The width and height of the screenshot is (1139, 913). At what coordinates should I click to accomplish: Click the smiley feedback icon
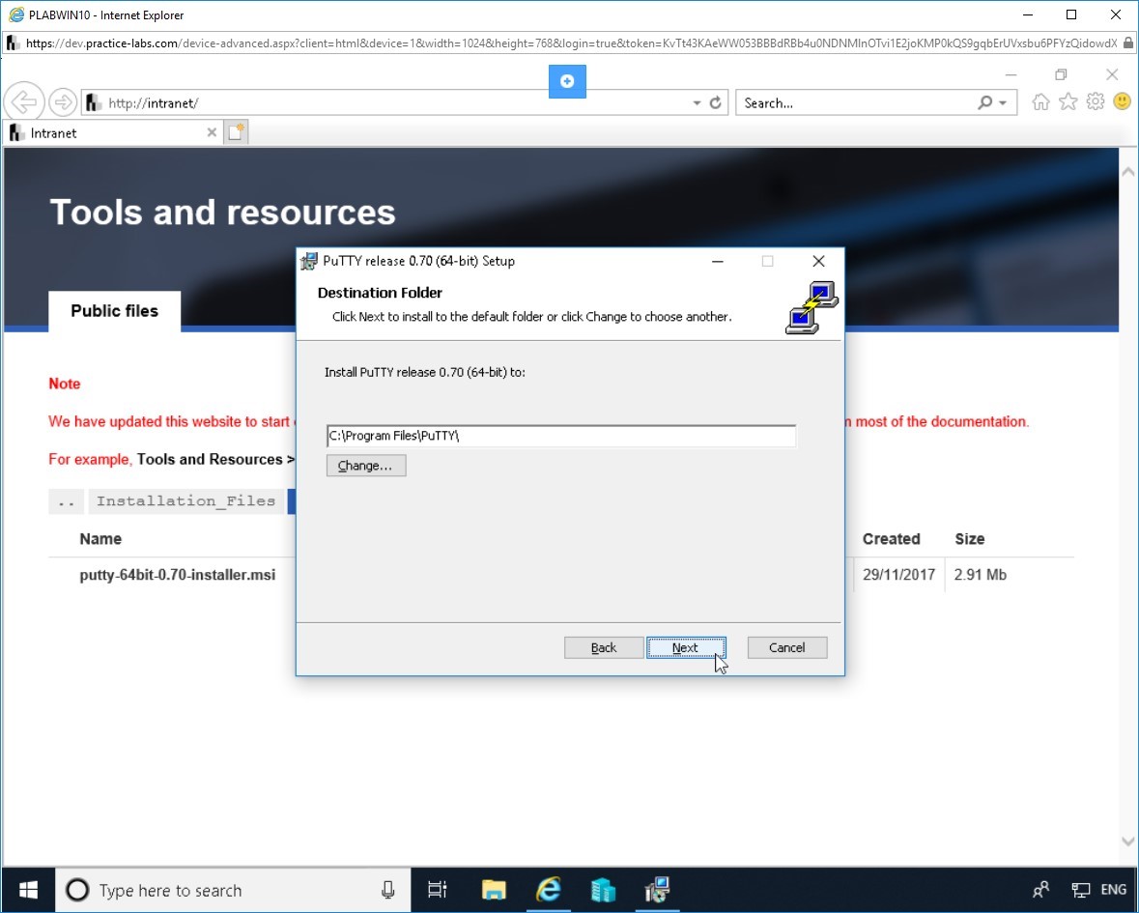tap(1123, 102)
